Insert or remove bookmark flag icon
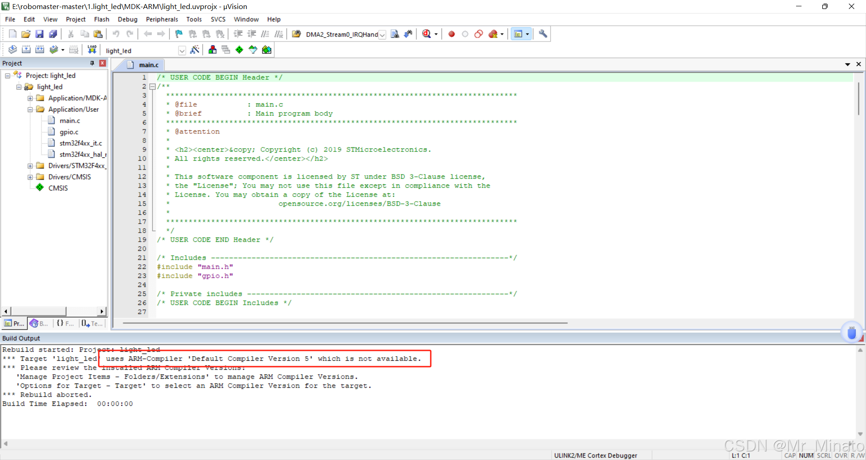Viewport: 866px width, 460px height. 179,34
